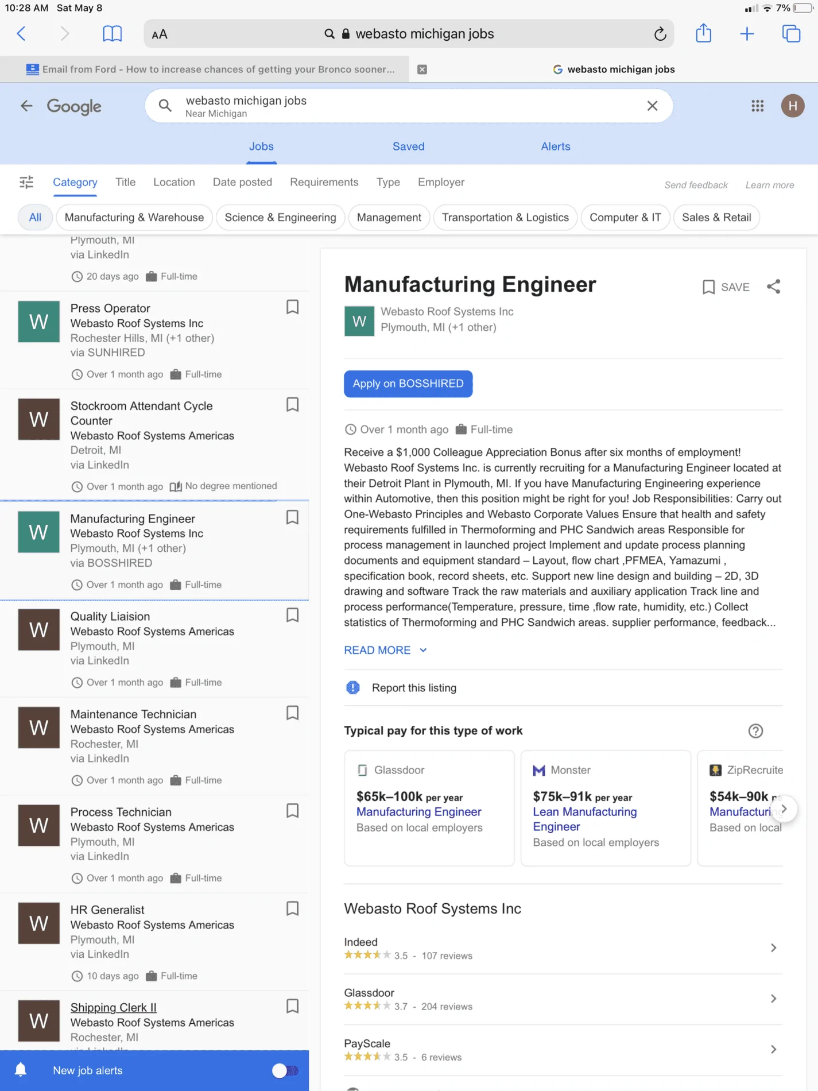Click Report this listing

point(414,688)
